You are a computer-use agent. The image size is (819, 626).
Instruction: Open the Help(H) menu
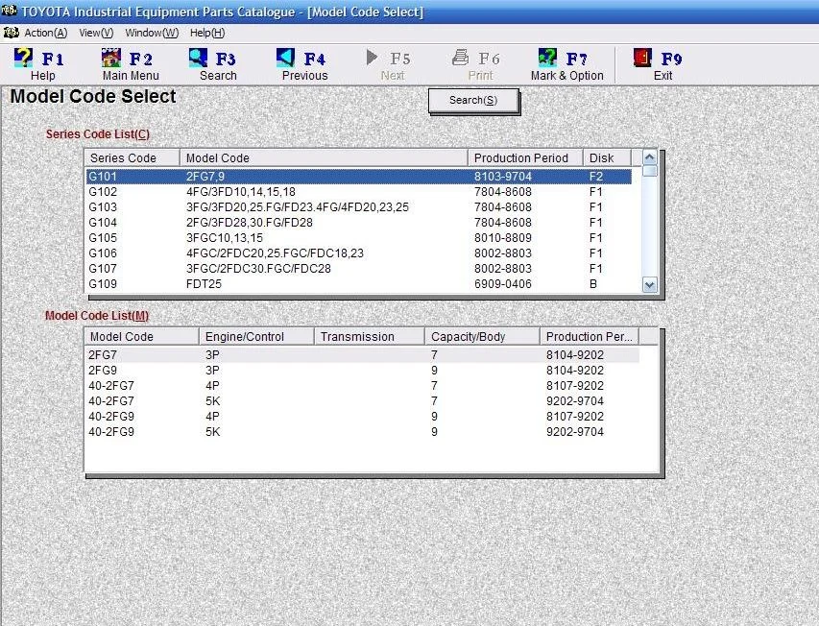(207, 33)
